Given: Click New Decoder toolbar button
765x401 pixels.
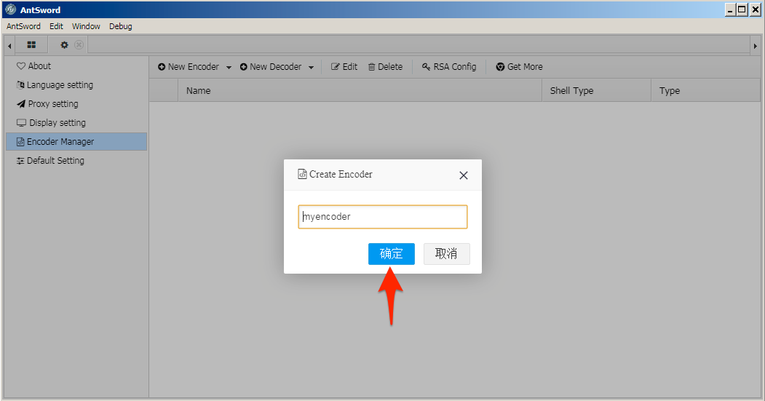Looking at the screenshot, I should 270,67.
